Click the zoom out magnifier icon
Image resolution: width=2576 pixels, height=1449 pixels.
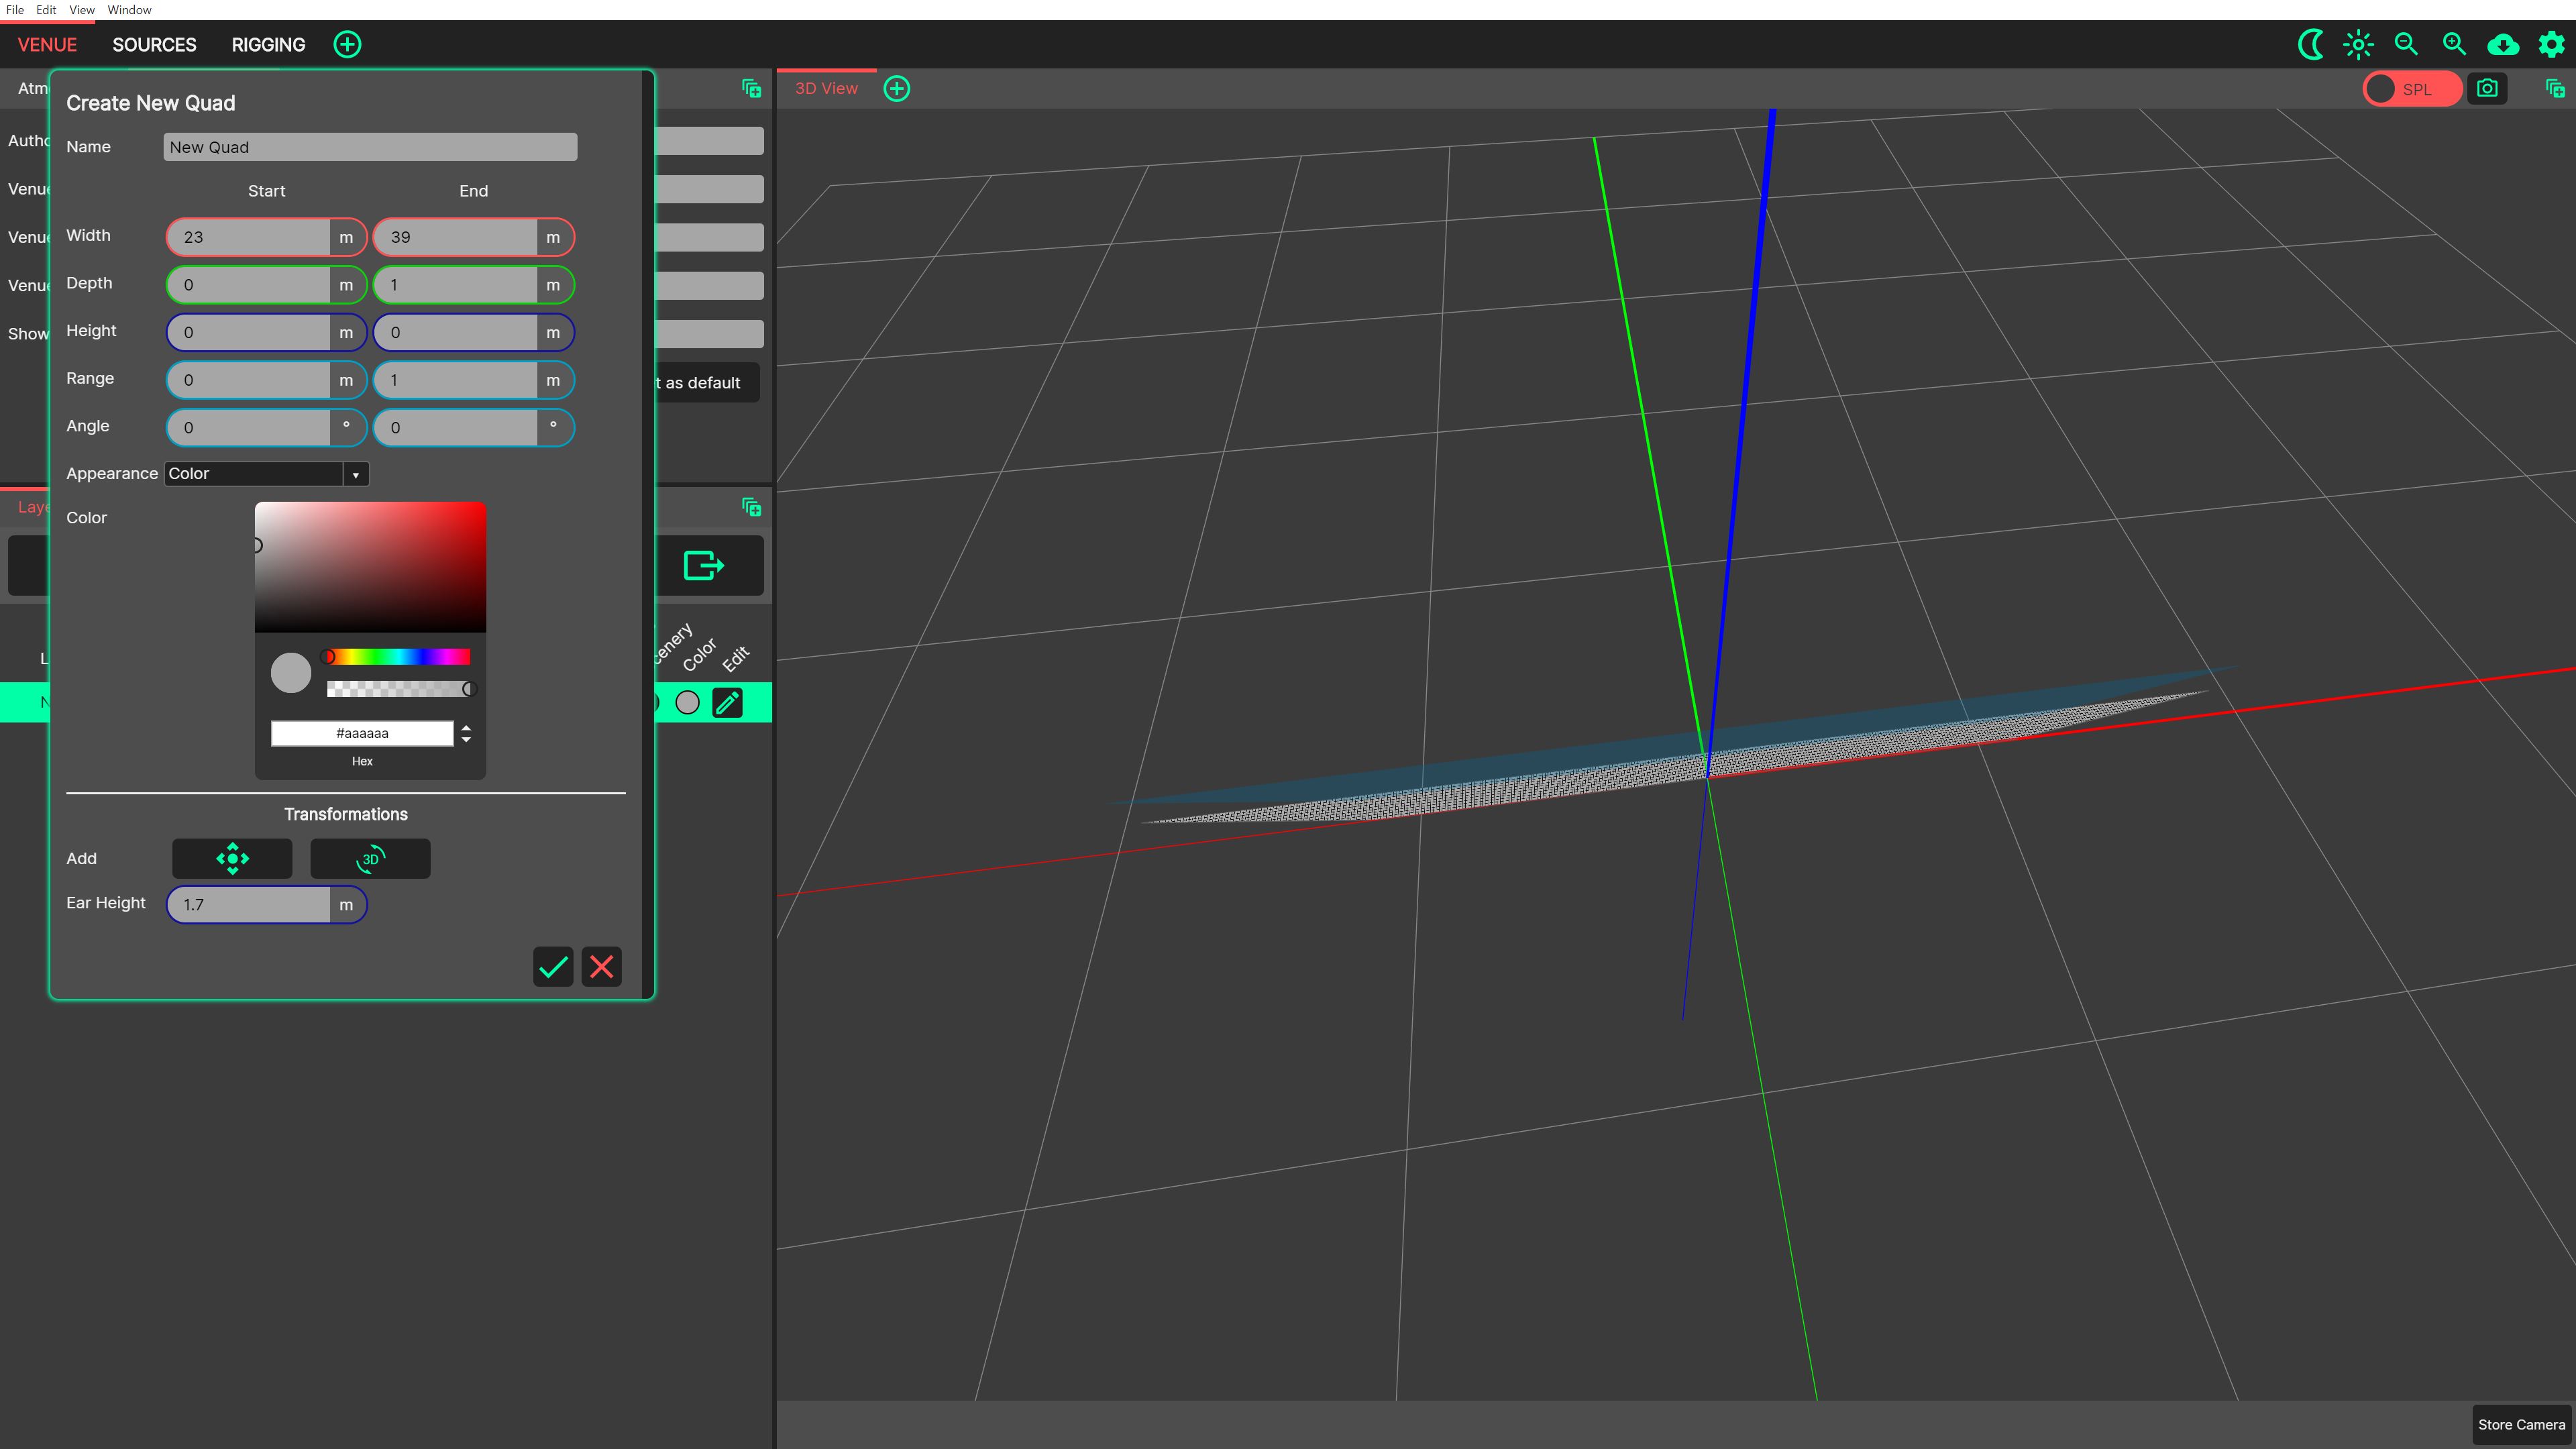click(2406, 44)
